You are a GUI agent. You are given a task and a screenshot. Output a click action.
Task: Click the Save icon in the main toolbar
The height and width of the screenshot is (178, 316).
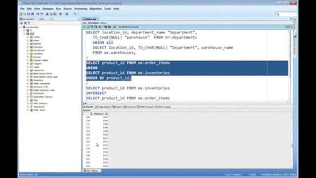[29, 14]
